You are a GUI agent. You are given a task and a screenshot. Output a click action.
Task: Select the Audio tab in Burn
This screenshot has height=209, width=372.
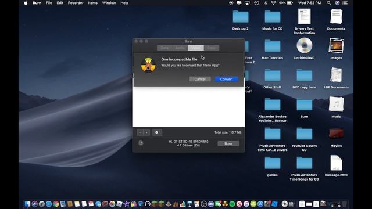coord(180,48)
